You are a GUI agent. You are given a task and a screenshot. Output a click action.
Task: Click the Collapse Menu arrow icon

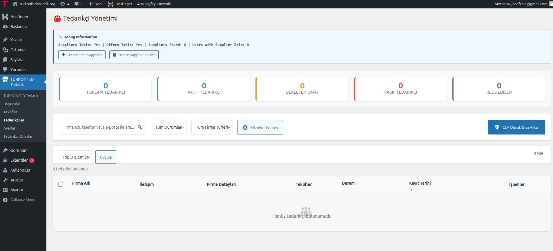pos(5,200)
